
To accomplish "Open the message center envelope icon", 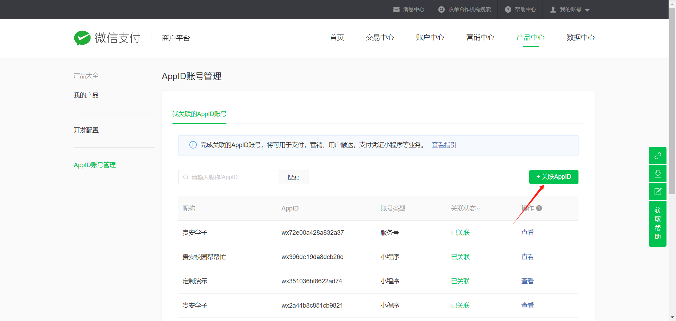I will (x=396, y=10).
